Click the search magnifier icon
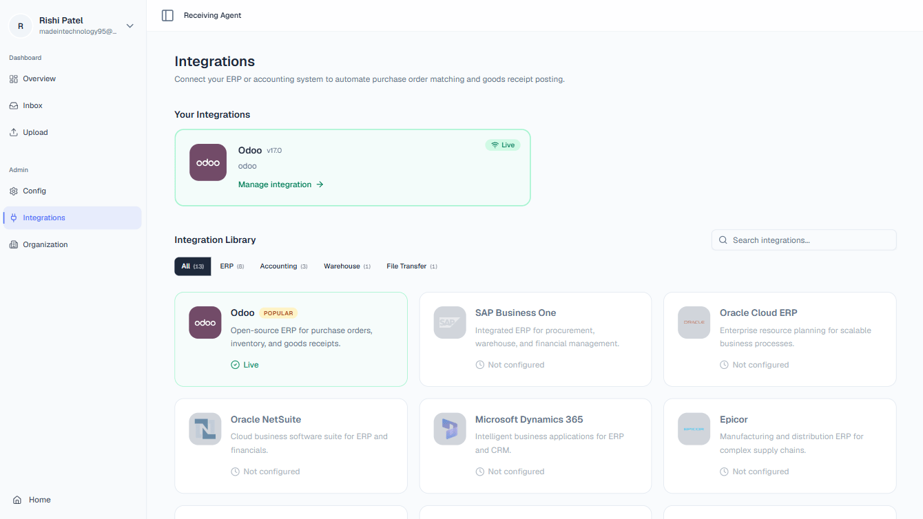The image size is (923, 519). click(x=723, y=240)
